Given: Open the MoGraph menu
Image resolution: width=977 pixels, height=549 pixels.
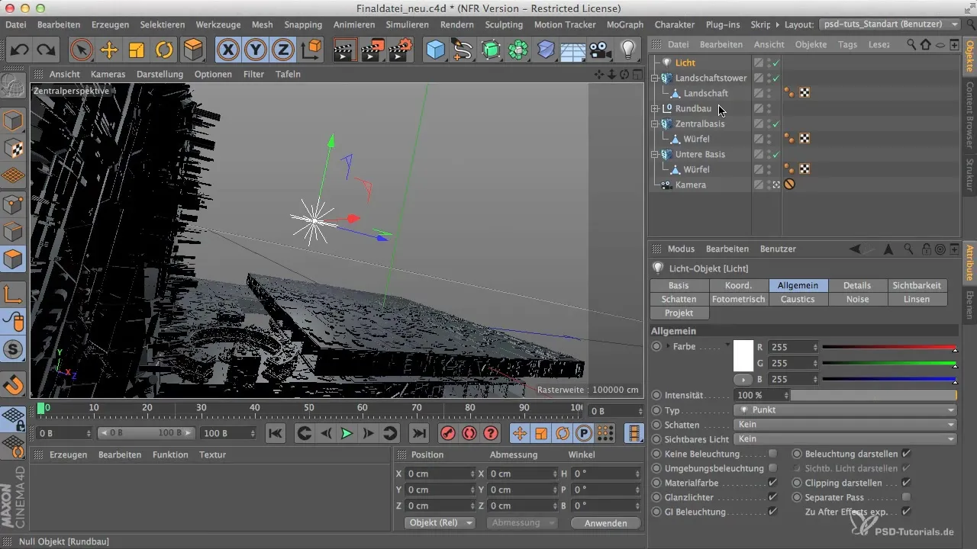Looking at the screenshot, I should pyautogui.click(x=624, y=24).
